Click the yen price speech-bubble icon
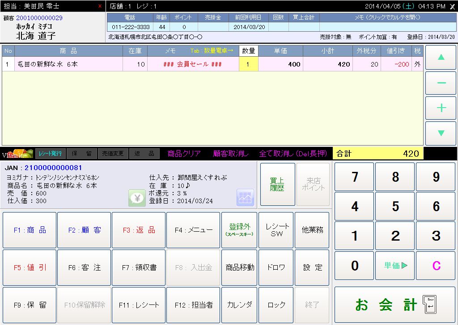The height and width of the screenshot is (325, 458). tap(137, 198)
